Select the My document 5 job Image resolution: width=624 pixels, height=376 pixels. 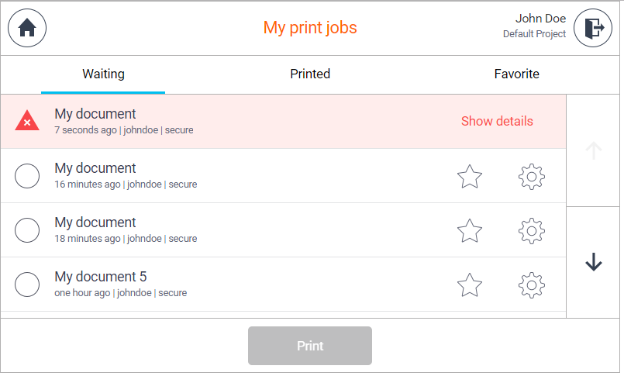click(x=27, y=285)
